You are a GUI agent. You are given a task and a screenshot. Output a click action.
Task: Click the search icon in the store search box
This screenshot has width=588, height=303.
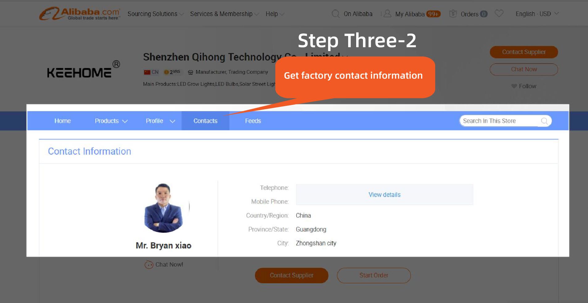[x=544, y=121]
